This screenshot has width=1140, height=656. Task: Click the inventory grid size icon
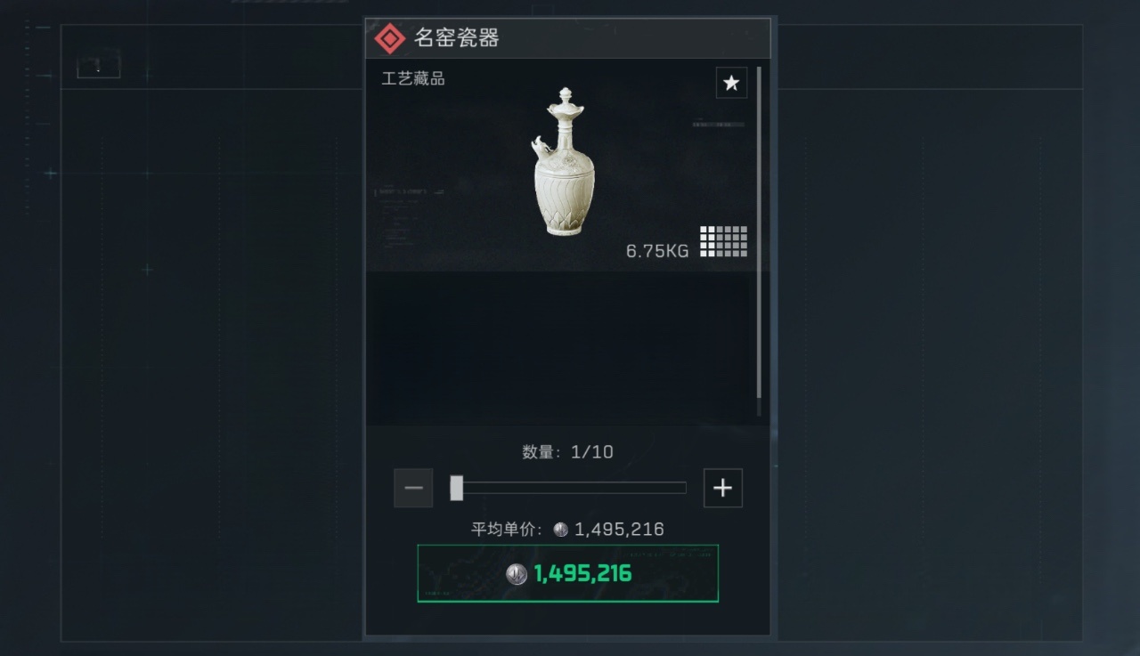point(723,241)
